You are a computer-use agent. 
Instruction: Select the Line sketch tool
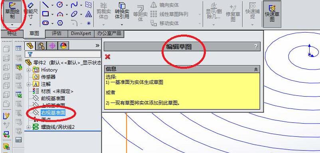point(45,5)
